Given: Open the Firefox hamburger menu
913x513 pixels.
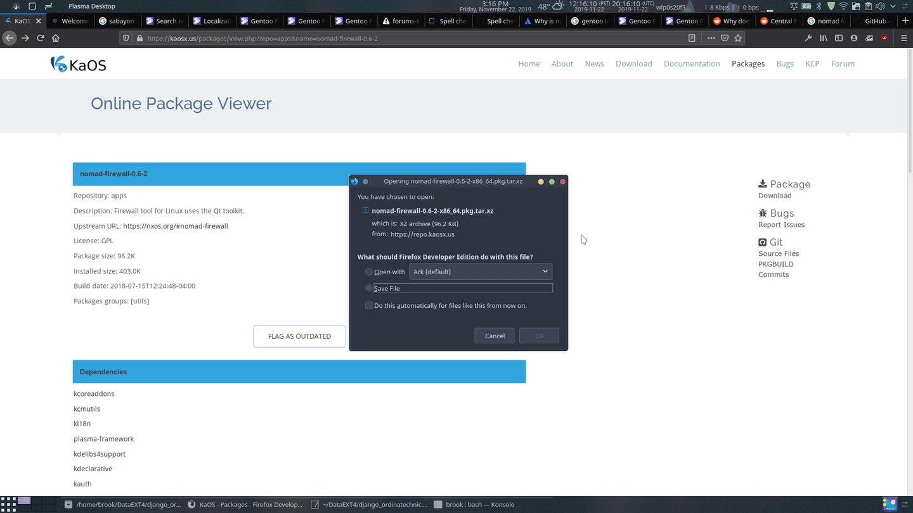Looking at the screenshot, I should point(904,38).
